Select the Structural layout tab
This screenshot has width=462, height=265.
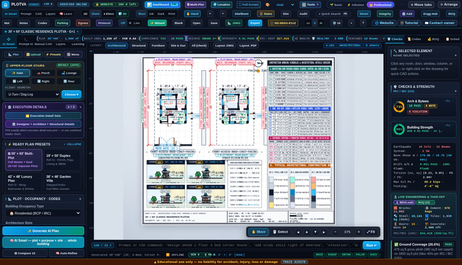click(139, 45)
